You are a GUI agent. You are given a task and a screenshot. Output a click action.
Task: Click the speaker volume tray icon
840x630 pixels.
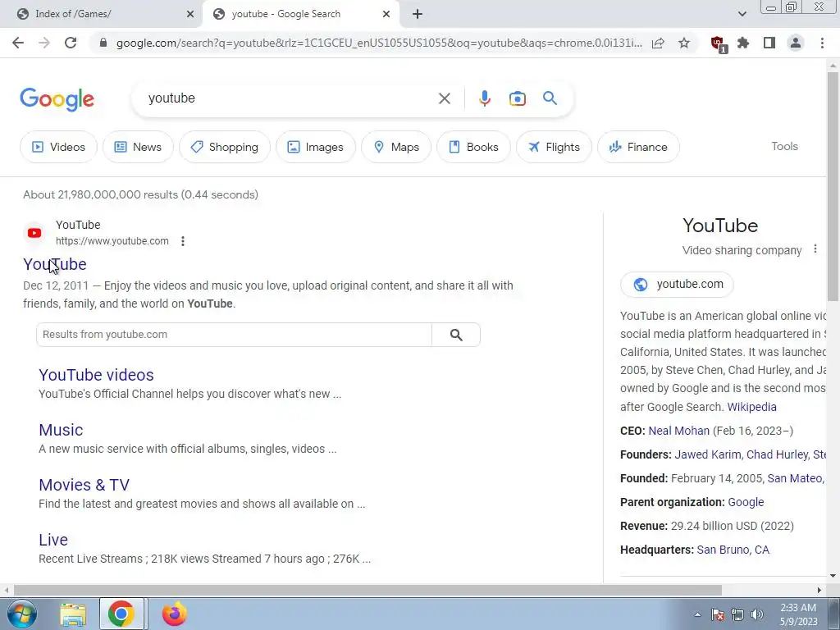(x=756, y=614)
